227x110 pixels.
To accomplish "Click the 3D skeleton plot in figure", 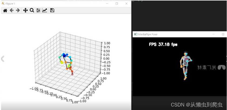I will [66, 63].
